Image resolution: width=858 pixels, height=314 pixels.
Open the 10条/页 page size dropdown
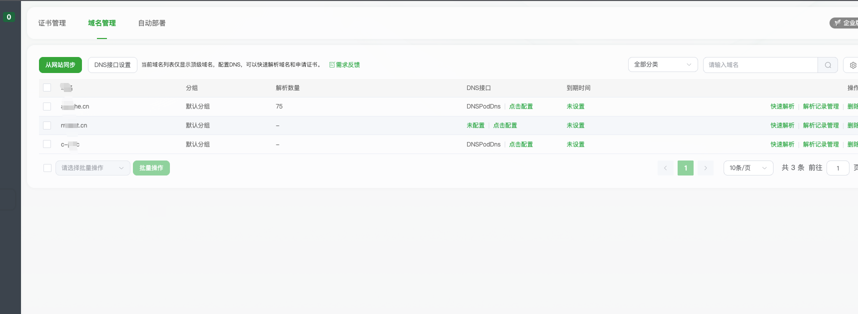click(748, 168)
